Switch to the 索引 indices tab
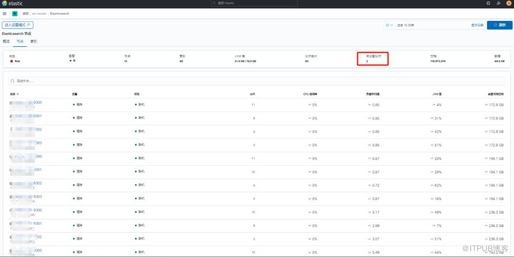The height and width of the screenshot is (257, 514). tap(33, 42)
